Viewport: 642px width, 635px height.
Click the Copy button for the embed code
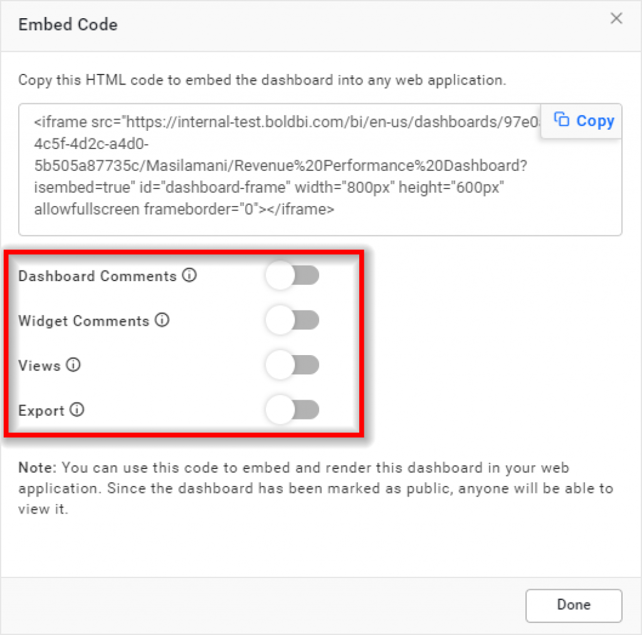click(x=582, y=120)
